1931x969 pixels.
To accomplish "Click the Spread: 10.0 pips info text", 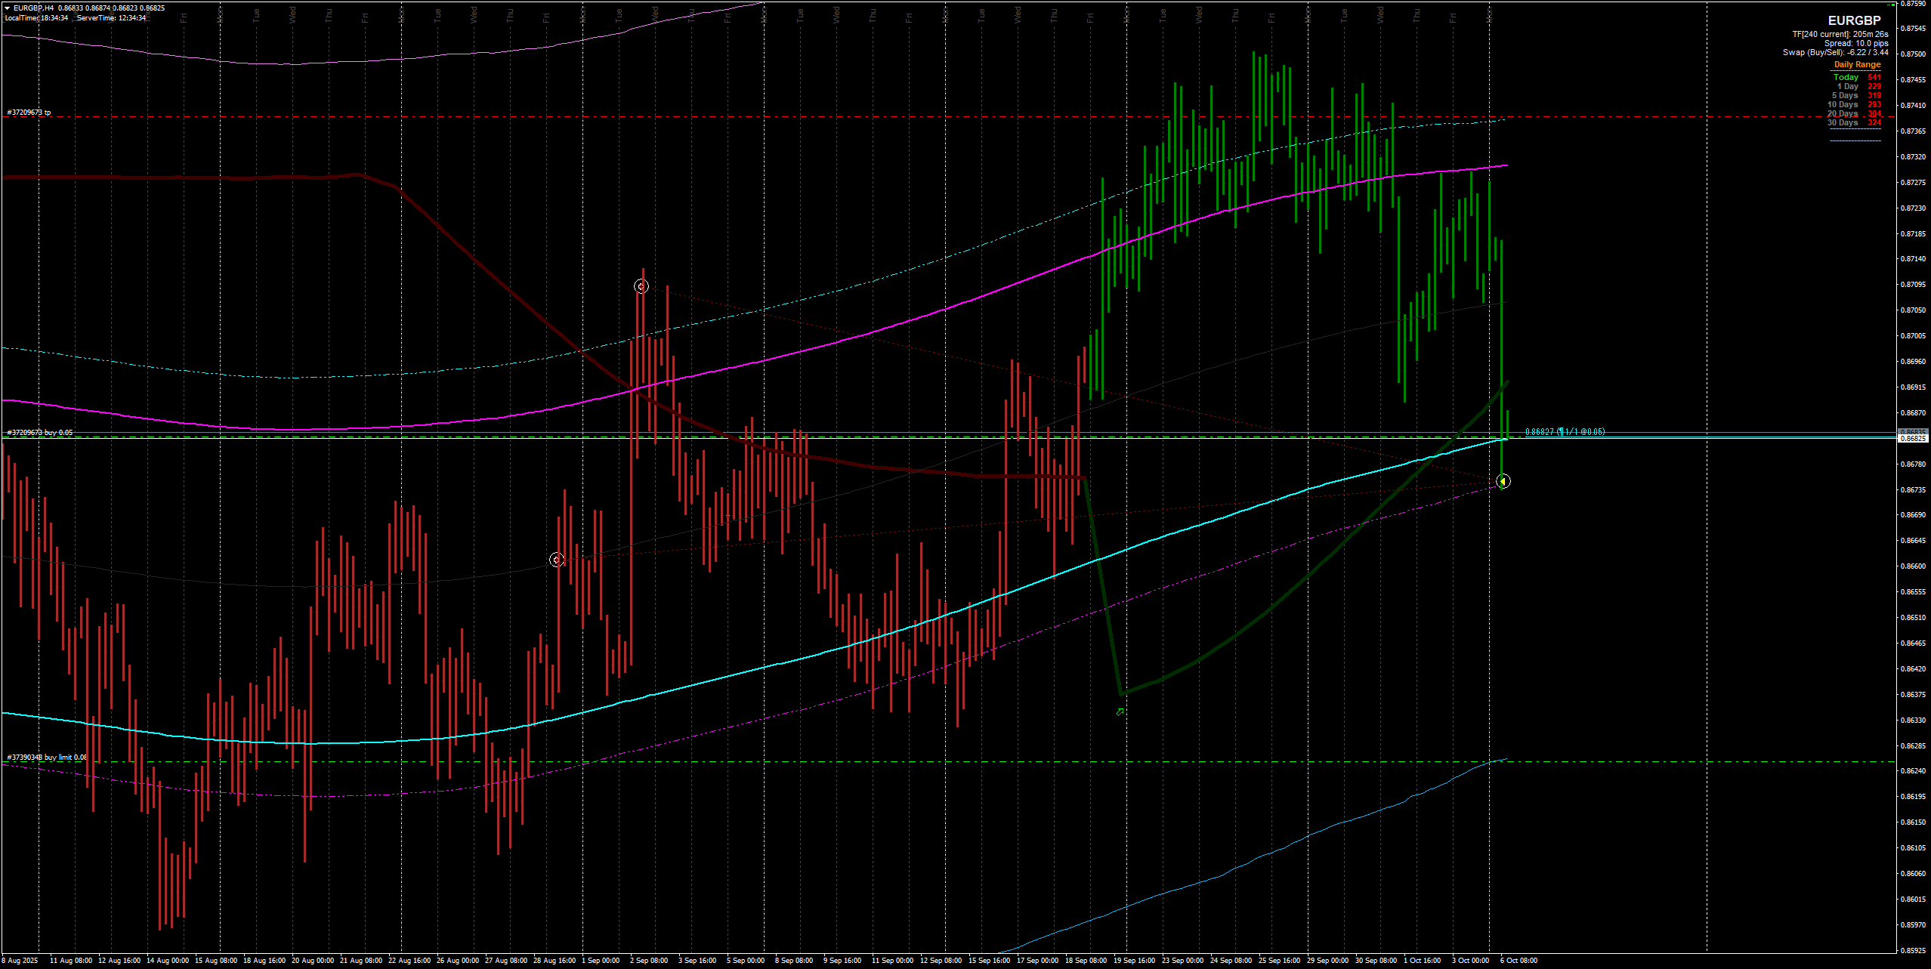I will [x=1856, y=43].
